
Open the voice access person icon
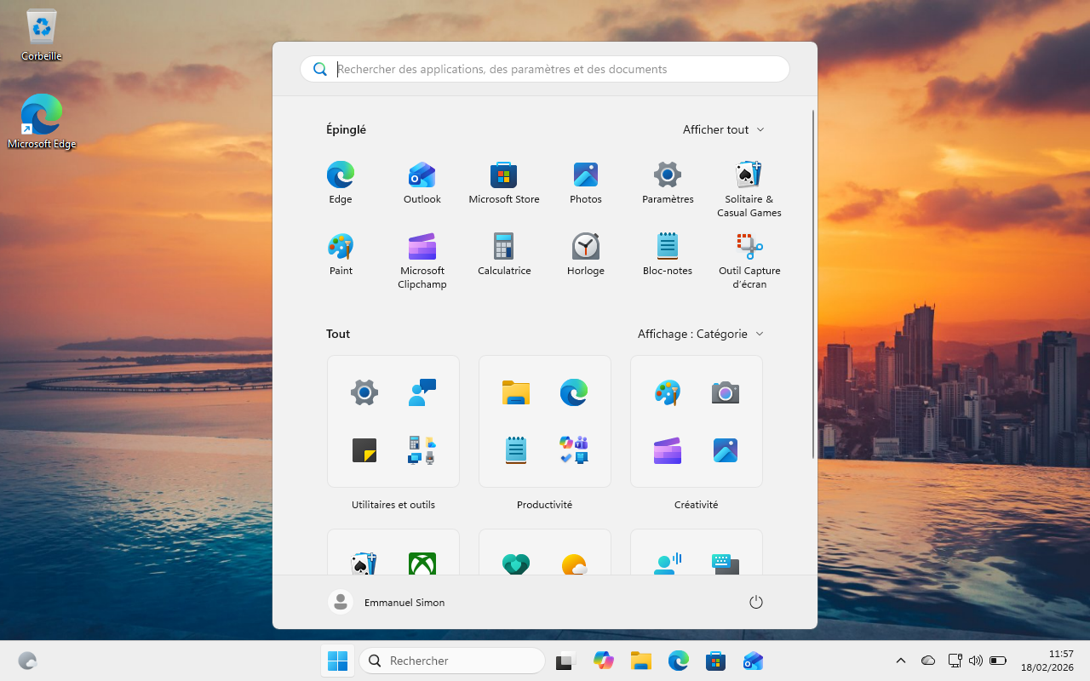point(668,564)
